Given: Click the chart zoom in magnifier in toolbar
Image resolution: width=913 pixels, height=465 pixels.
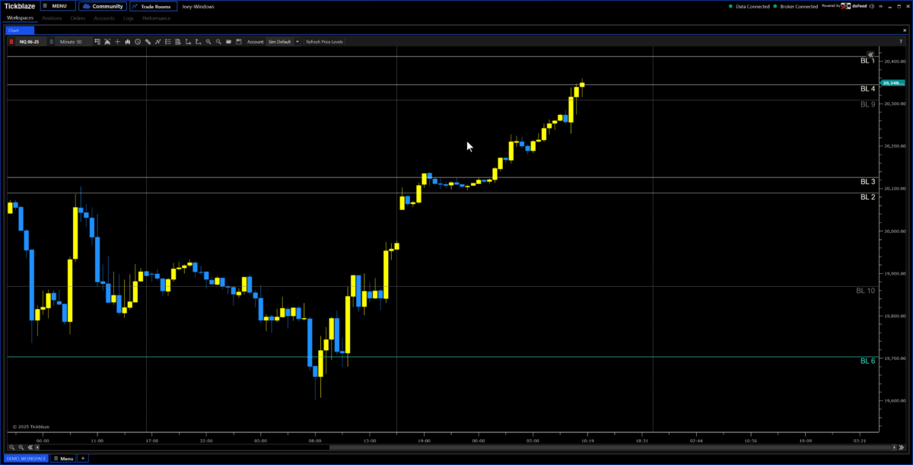Looking at the screenshot, I should coord(208,41).
